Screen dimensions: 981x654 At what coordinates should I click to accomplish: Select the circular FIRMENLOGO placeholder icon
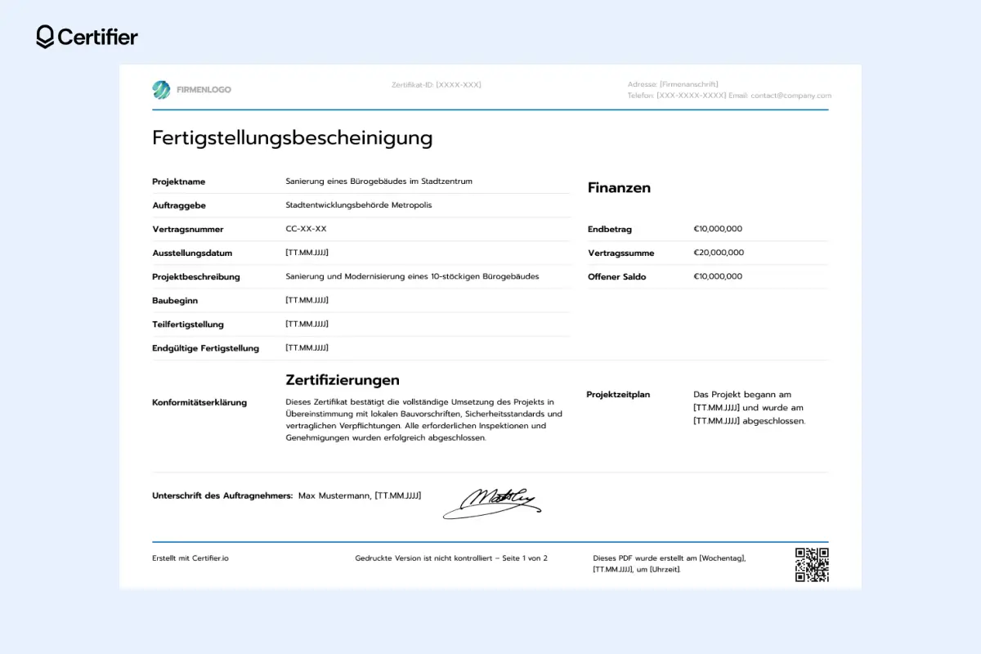161,89
